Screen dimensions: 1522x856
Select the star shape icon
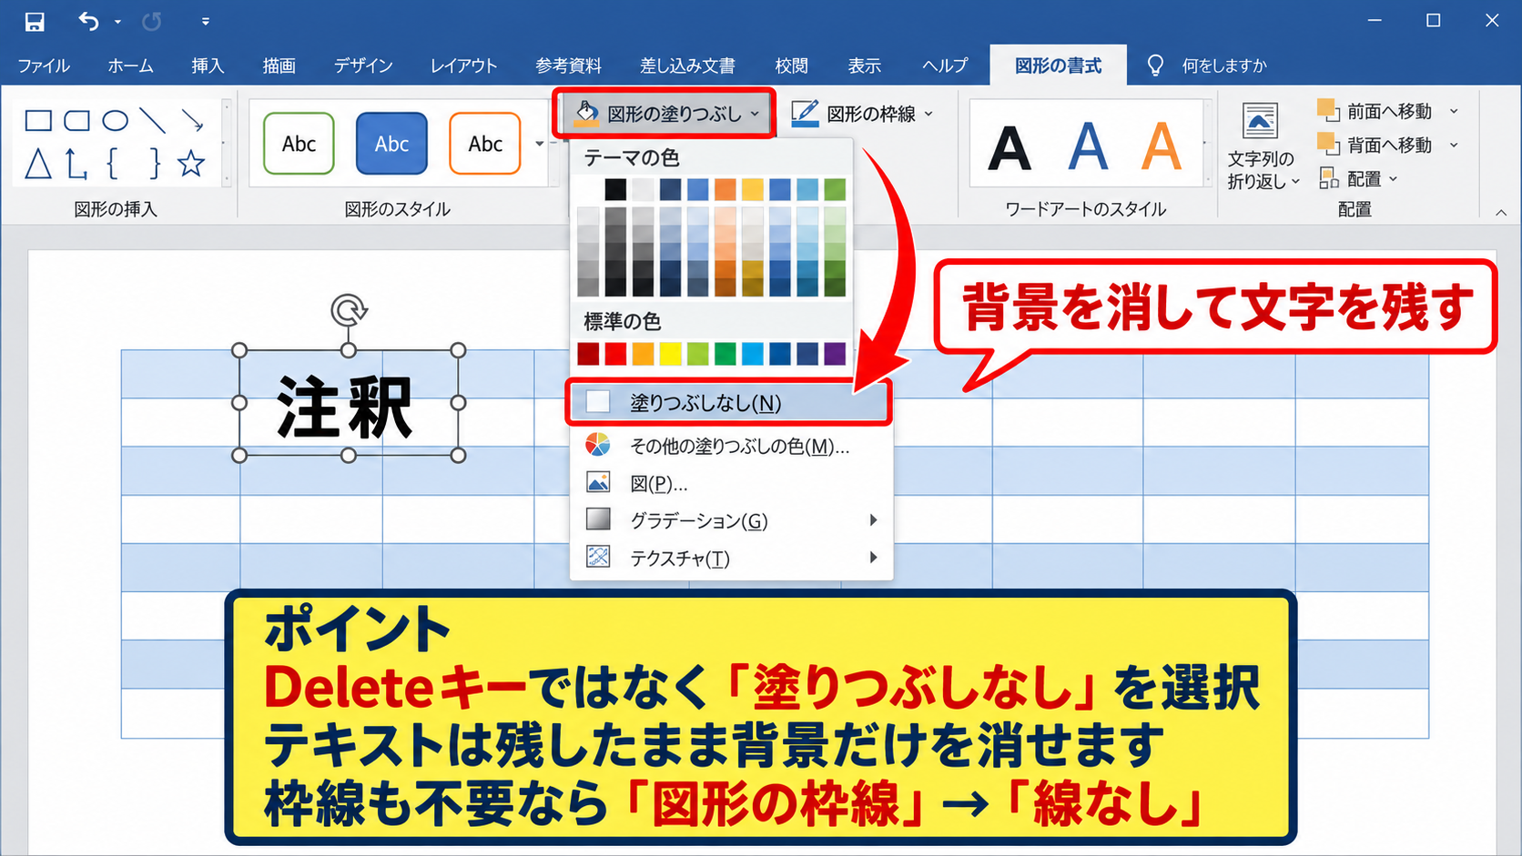click(x=191, y=164)
